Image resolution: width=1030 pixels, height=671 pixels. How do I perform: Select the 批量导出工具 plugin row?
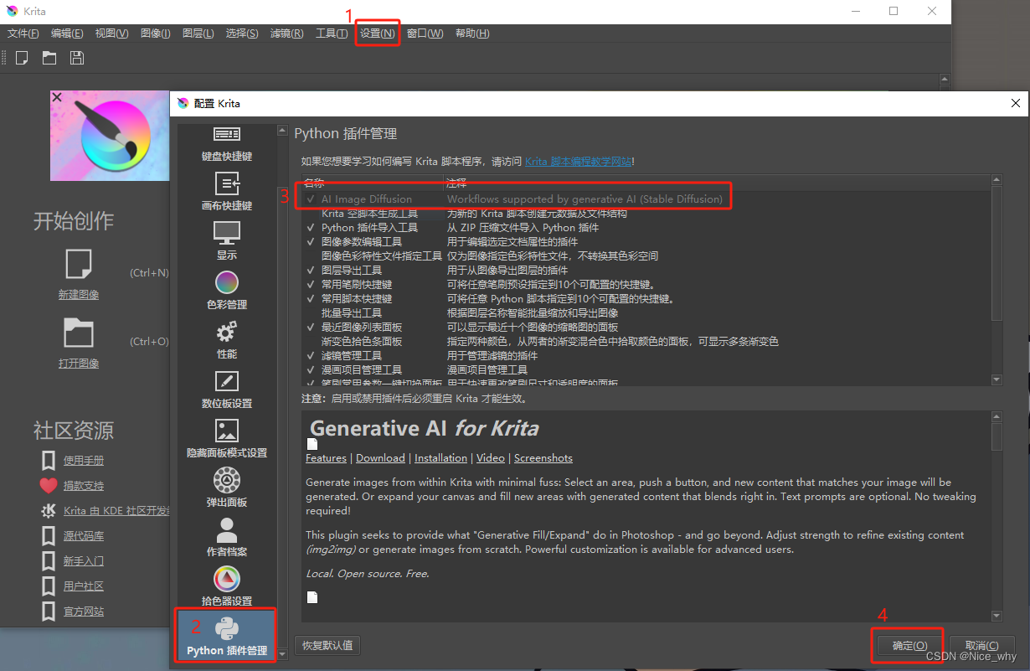646,313
